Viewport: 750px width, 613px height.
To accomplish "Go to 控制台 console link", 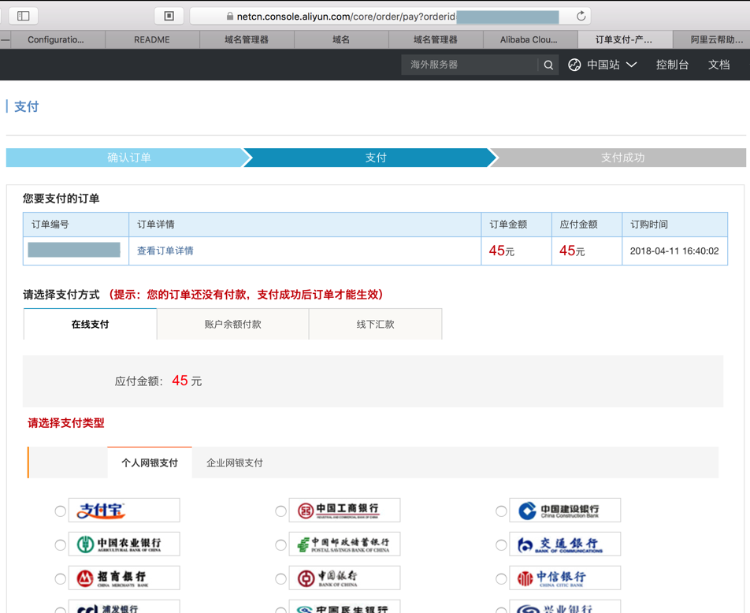I will tap(672, 65).
